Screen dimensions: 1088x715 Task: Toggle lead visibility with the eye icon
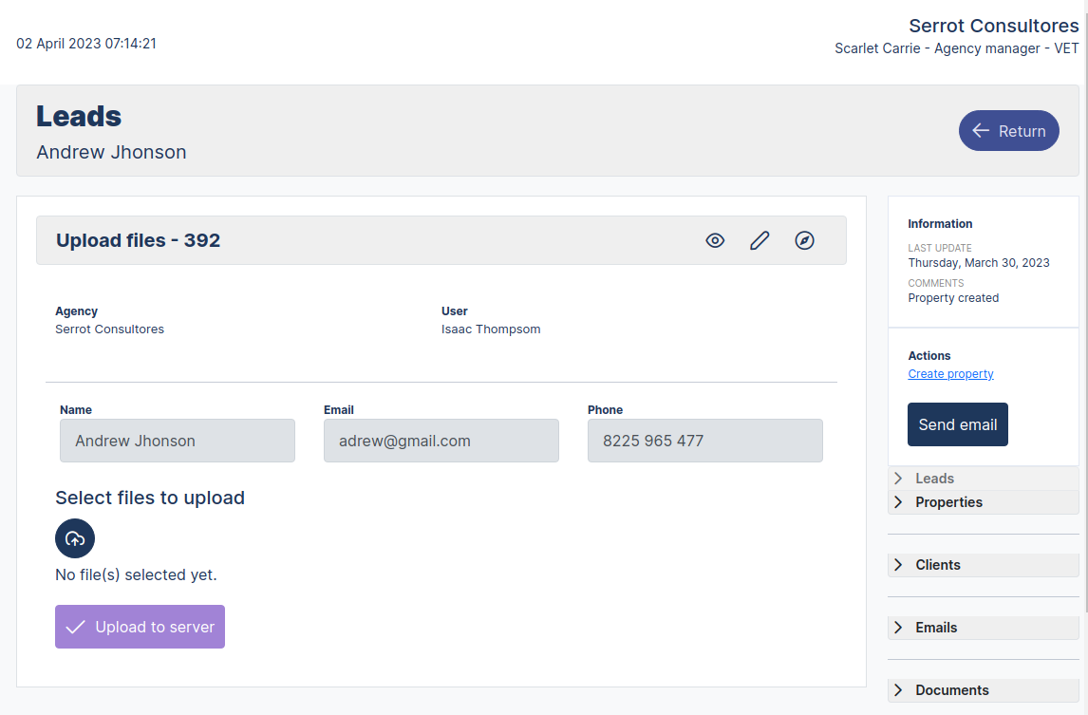click(x=715, y=240)
